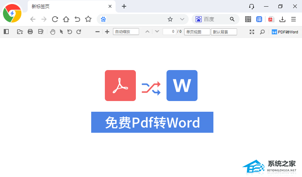Open the 单页视图 view dropdown
302x177 pixels.
(197, 32)
